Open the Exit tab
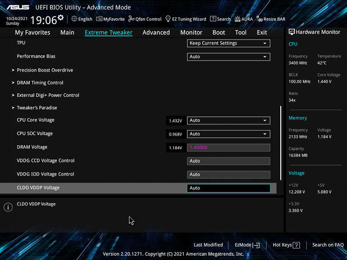Screen dimensions: 347x260 click(x=262, y=32)
